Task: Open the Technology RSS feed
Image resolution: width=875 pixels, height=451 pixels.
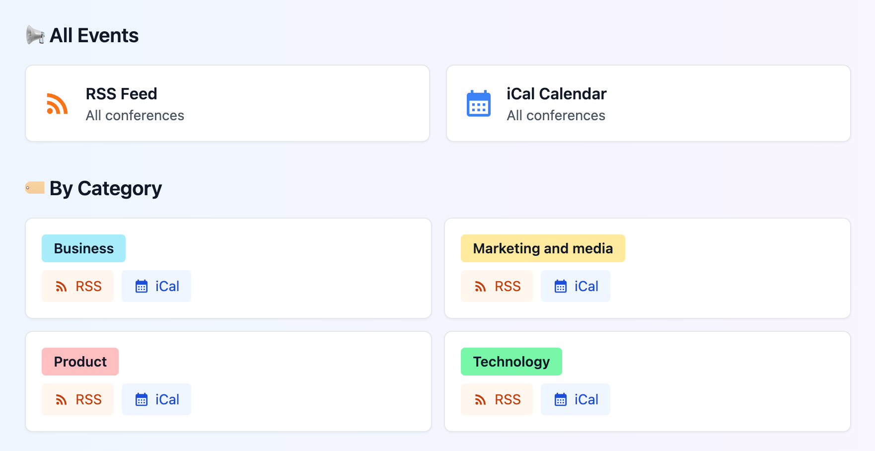Action: (497, 399)
